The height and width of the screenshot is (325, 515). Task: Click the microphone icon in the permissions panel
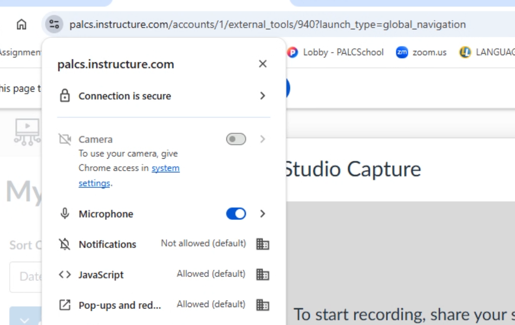point(64,214)
